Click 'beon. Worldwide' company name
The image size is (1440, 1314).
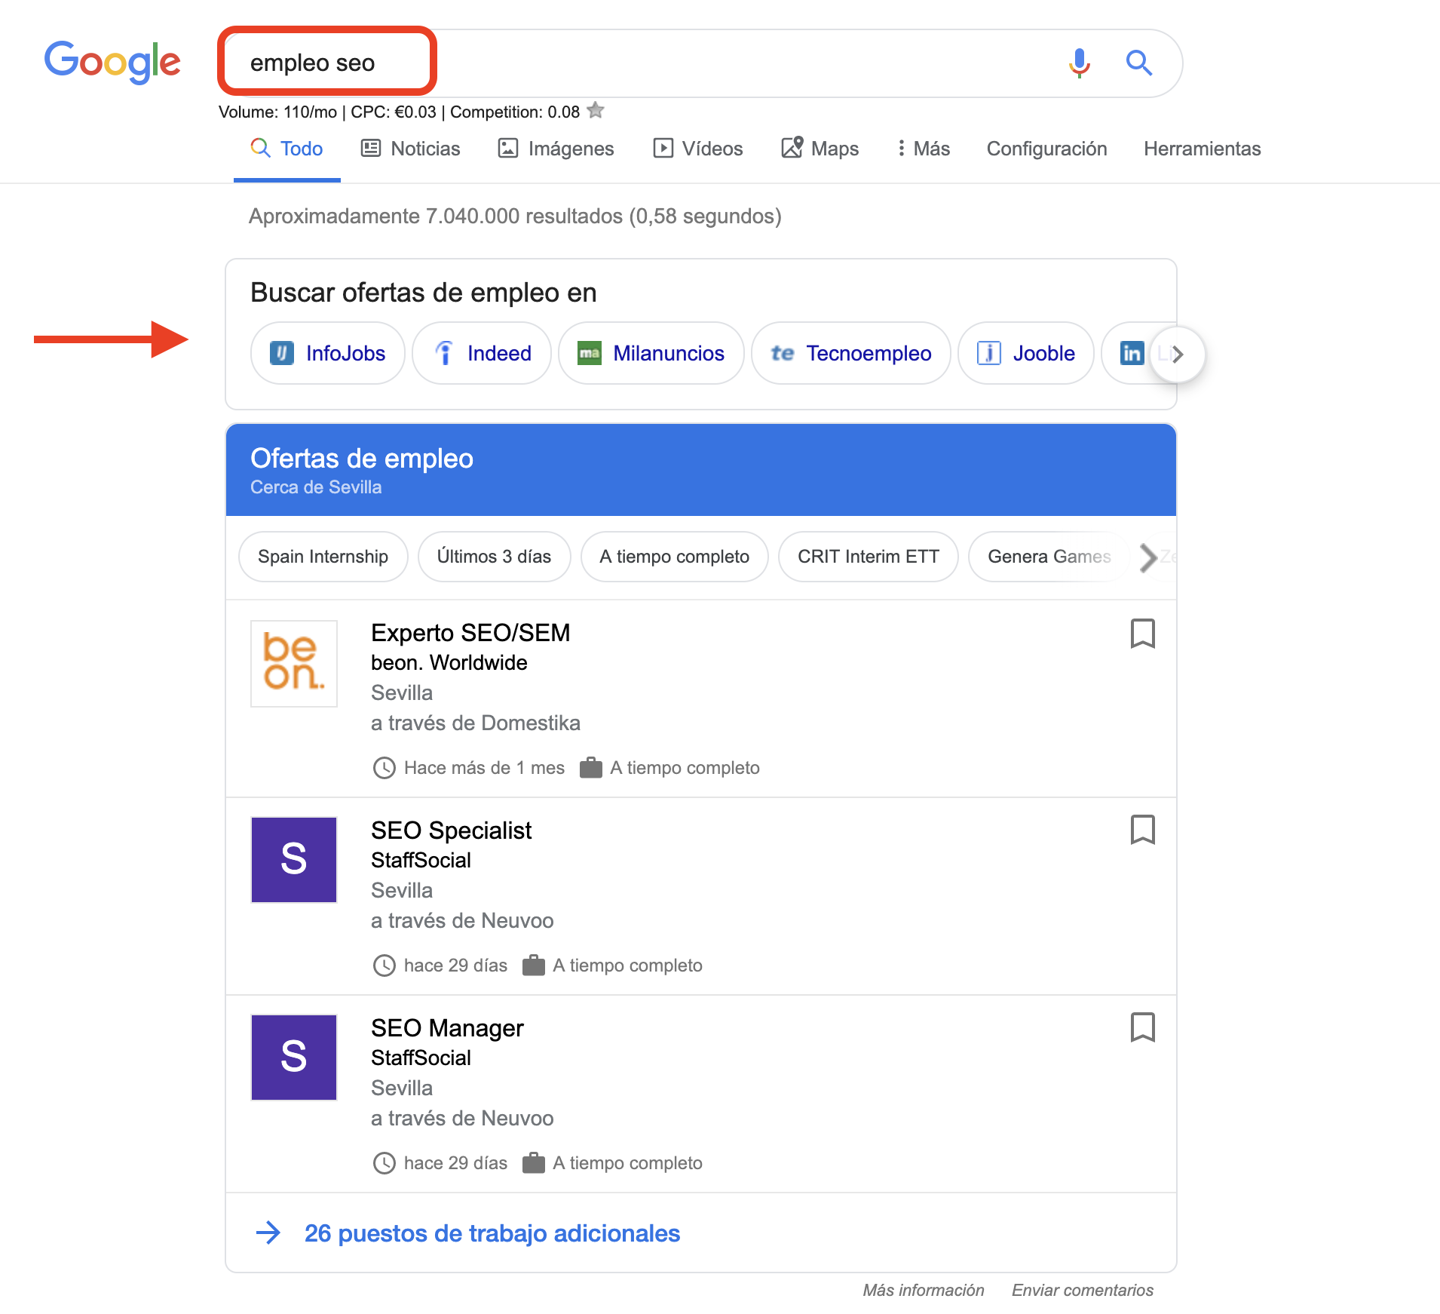(449, 662)
